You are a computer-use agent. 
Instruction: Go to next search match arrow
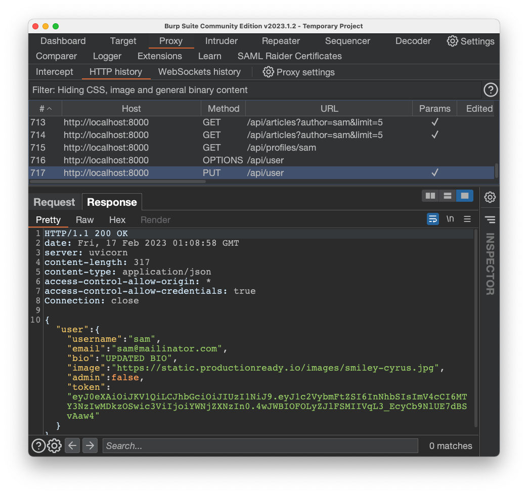(x=90, y=445)
